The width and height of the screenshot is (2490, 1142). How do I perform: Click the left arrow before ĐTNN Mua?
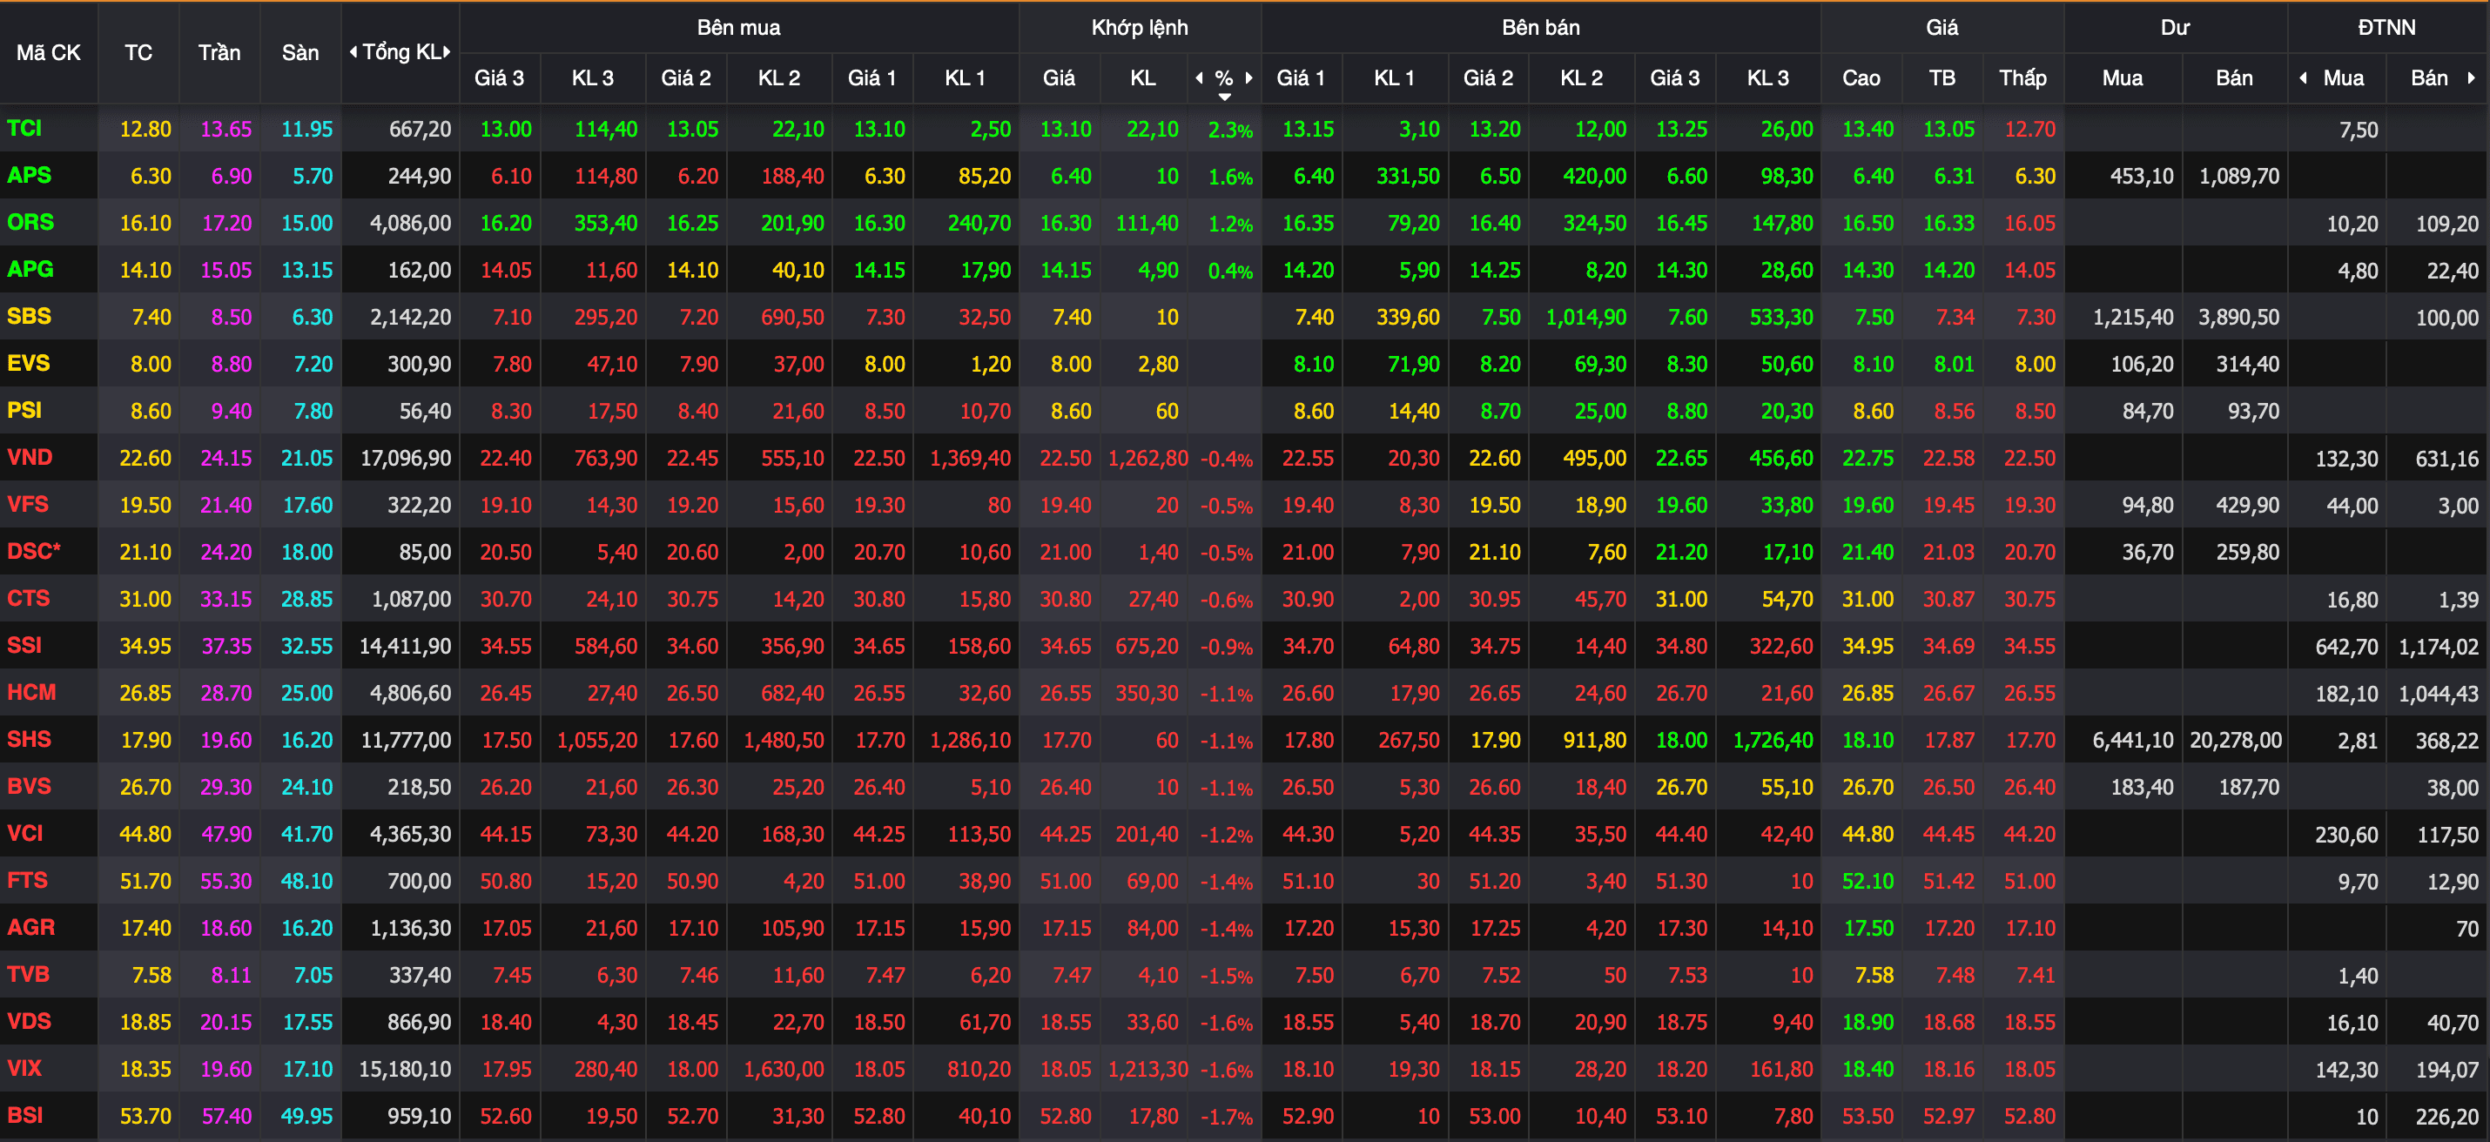tap(2304, 78)
